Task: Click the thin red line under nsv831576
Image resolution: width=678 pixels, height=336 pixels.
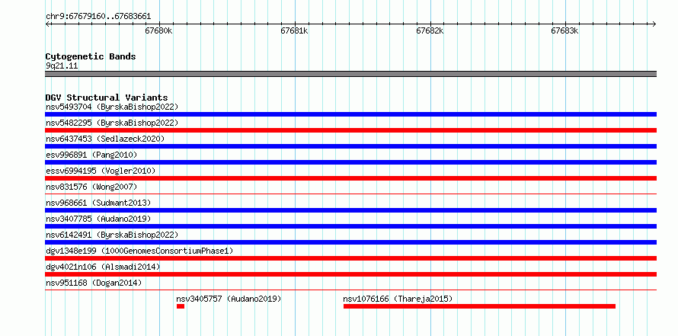Action: 350,194
